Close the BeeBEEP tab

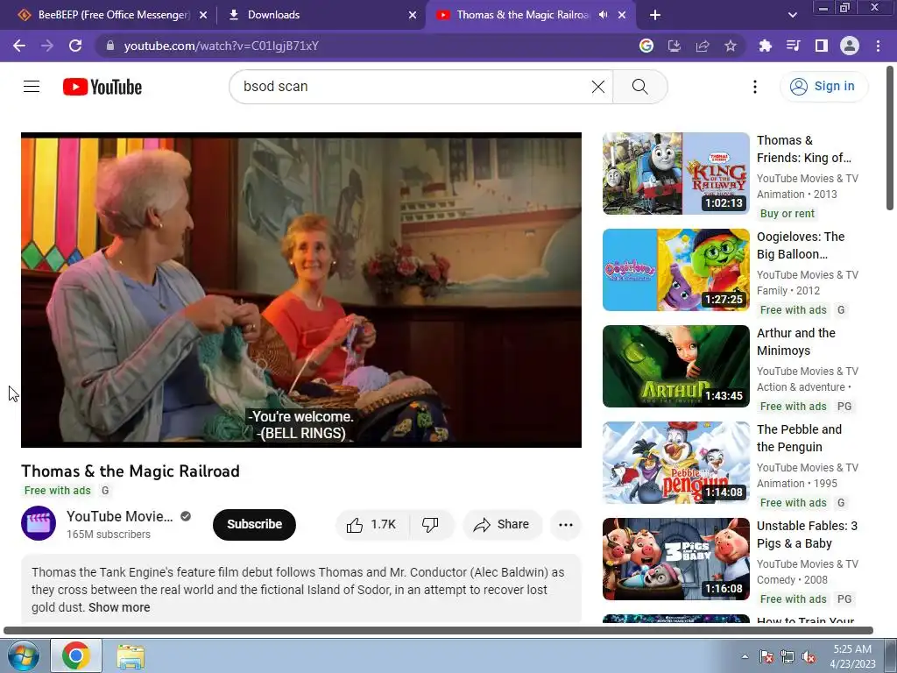coord(203,15)
